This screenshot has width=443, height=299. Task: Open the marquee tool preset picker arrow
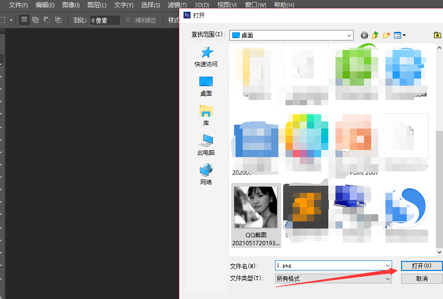click(11, 20)
